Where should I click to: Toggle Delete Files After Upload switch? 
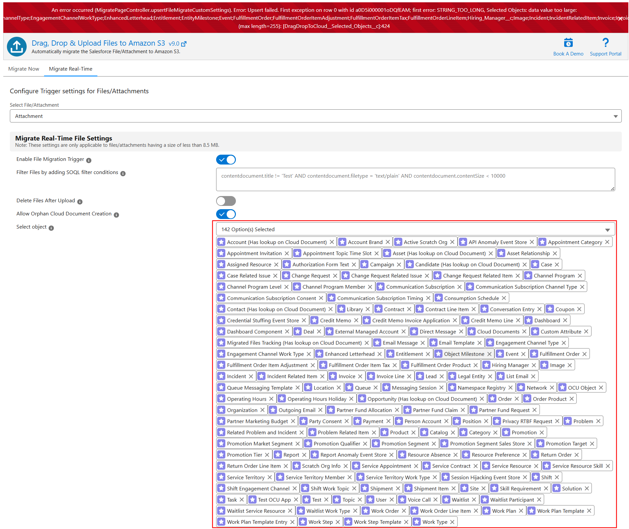pos(226,201)
